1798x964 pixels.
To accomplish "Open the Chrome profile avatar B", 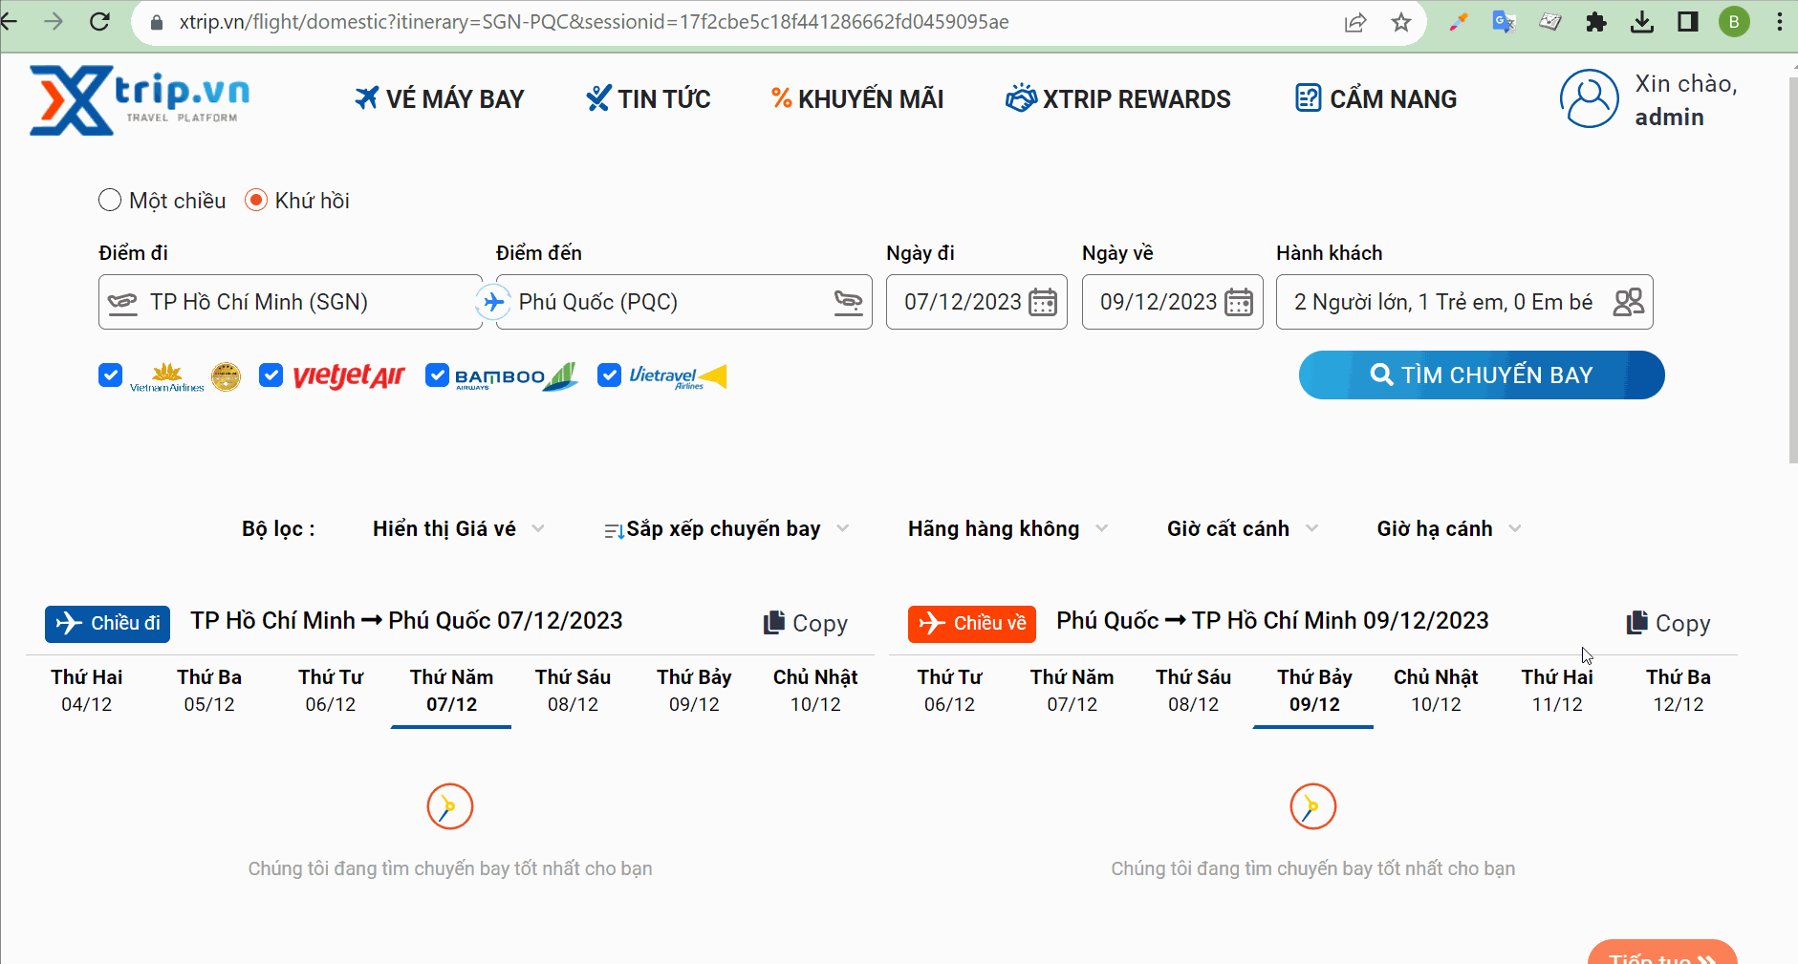I will (1733, 21).
